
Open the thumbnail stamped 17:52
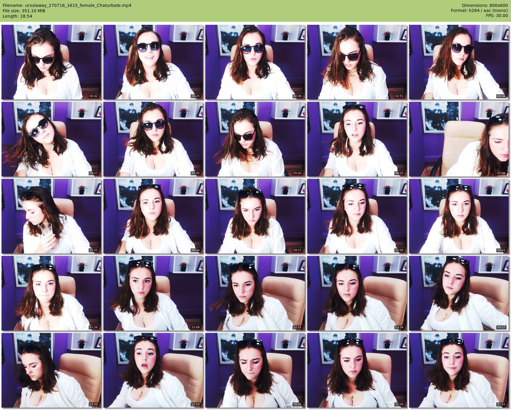459,370
